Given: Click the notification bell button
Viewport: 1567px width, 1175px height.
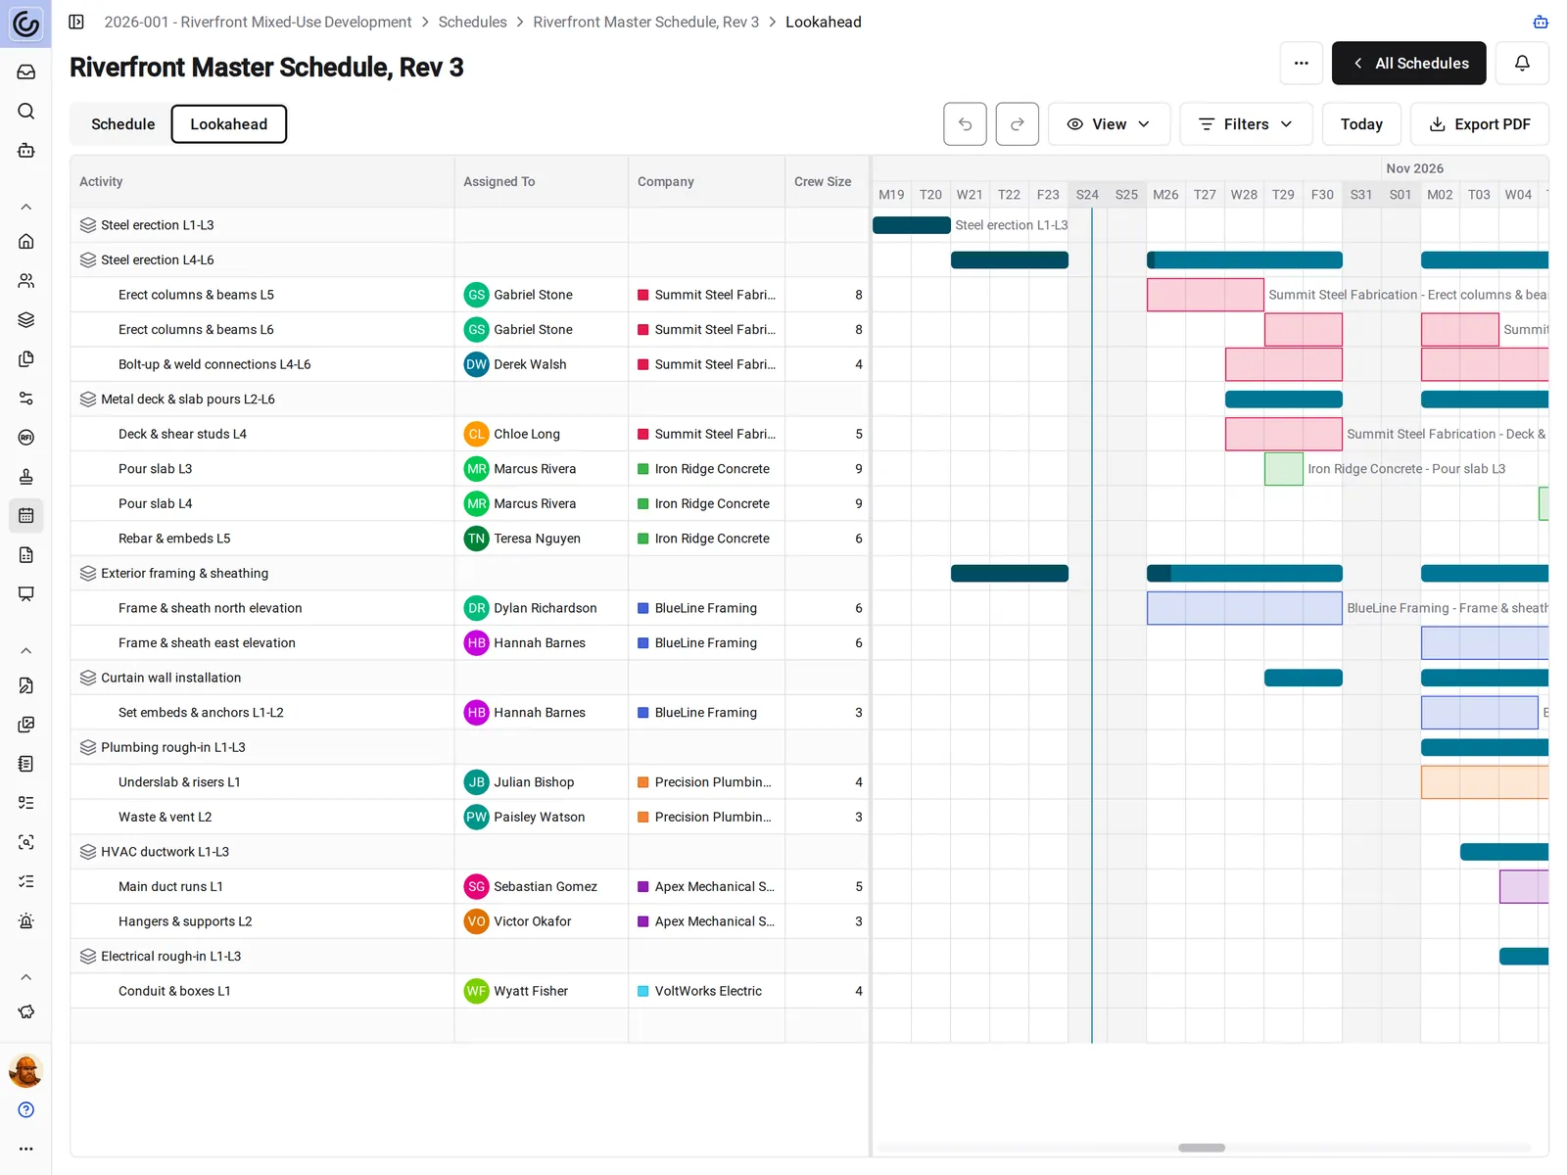Looking at the screenshot, I should tap(1522, 63).
